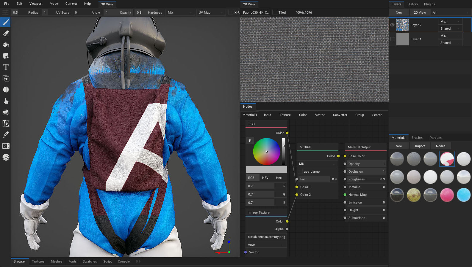Click the RGB node color wheel
The width and height of the screenshot is (472, 267).
[x=266, y=151]
